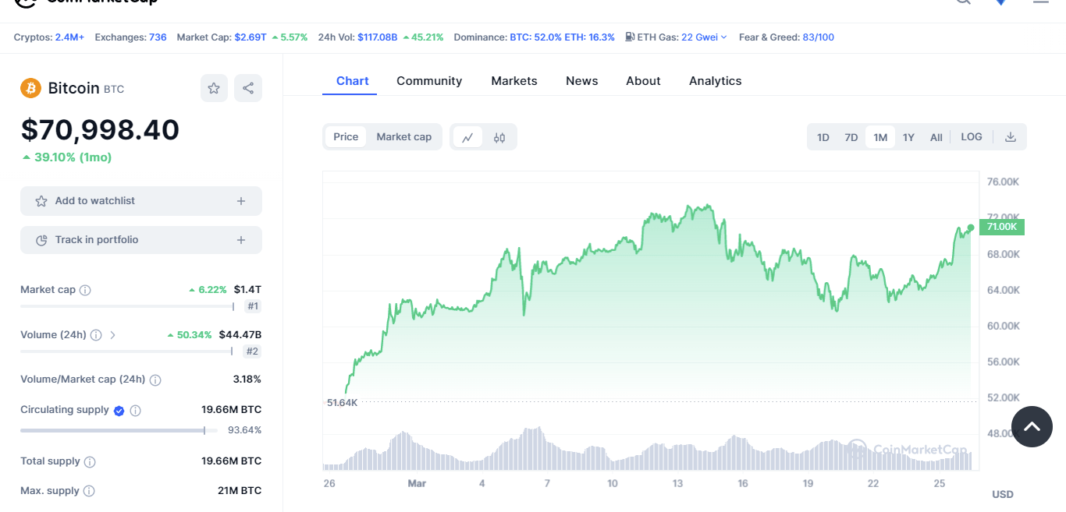Open the Community tab
The image size is (1066, 512).
pos(429,81)
